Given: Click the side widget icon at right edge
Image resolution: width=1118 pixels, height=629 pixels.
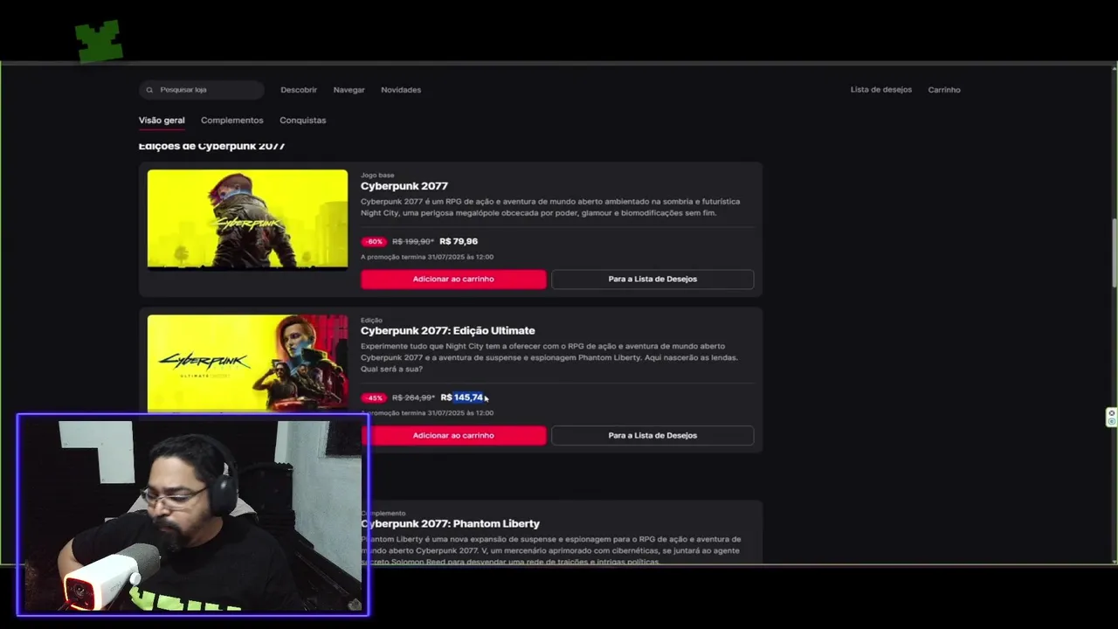Looking at the screenshot, I should (x=1112, y=417).
